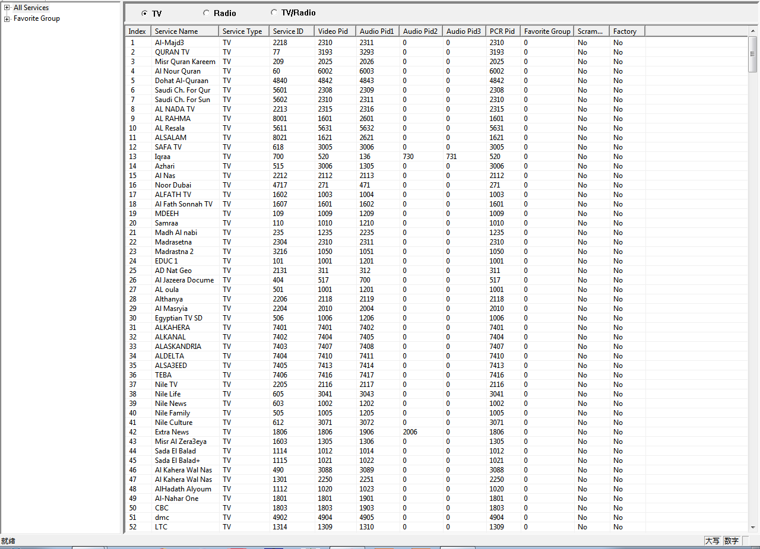
Task: Click the Audio Pid3 column header
Action: click(464, 31)
